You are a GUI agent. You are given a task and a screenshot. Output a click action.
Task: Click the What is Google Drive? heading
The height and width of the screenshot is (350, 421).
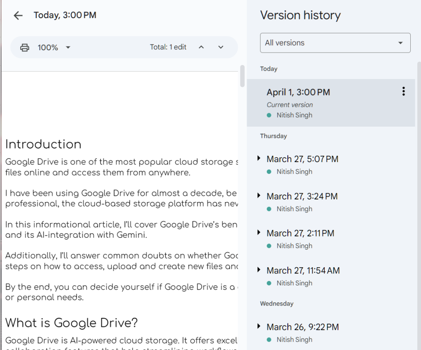pos(72,323)
